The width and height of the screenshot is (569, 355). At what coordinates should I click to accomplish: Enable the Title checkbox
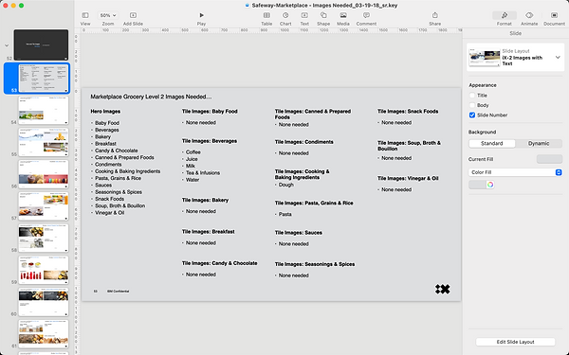click(x=472, y=96)
